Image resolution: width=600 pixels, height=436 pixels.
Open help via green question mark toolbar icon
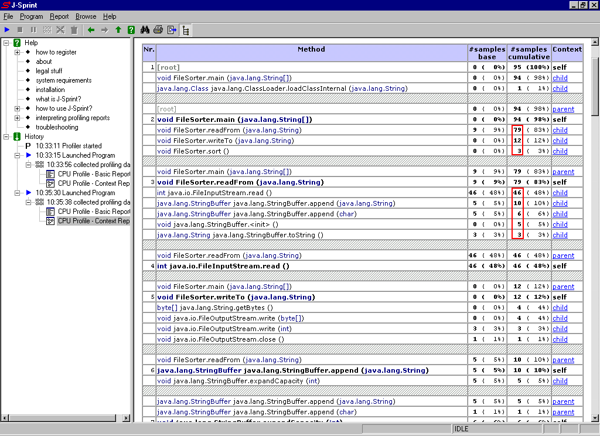click(131, 30)
